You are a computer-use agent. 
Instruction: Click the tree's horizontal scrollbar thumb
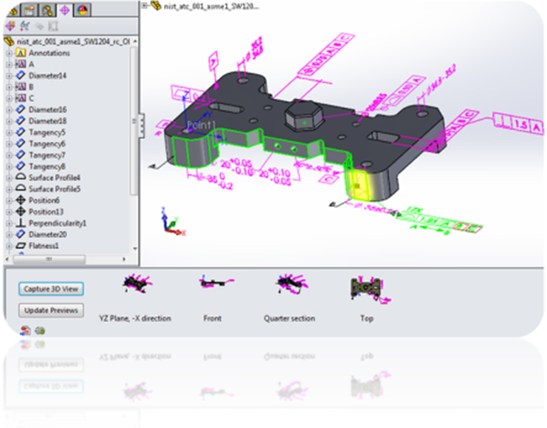pos(49,259)
